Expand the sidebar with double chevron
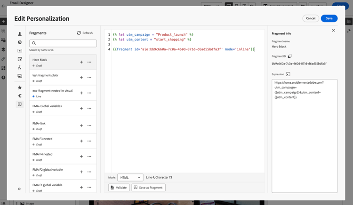The width and height of the screenshot is (353, 205). 19,189
